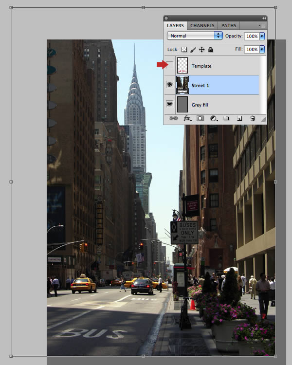Create new fill or adjustment layer
Image resolution: width=292 pixels, height=365 pixels.
(x=214, y=118)
